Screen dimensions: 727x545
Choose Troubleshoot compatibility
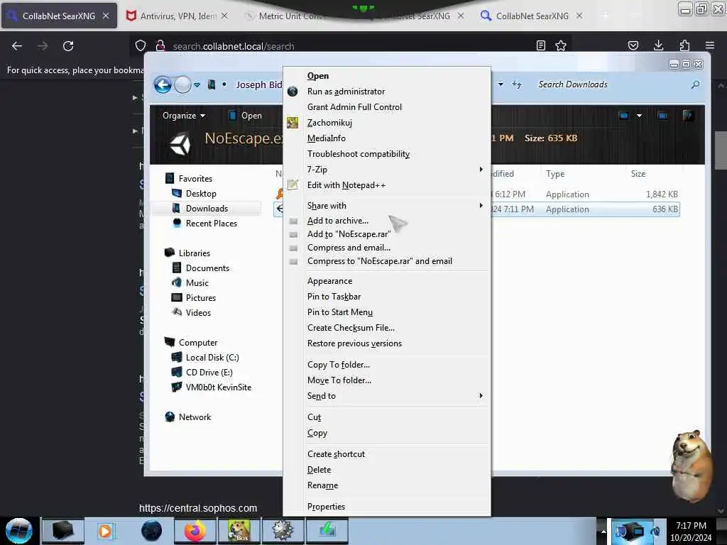click(387, 154)
